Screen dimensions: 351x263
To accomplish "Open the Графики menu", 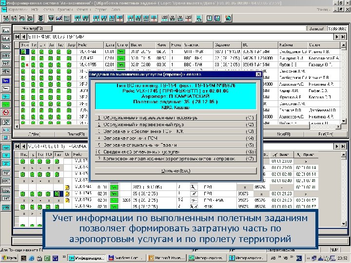I will (65, 10).
